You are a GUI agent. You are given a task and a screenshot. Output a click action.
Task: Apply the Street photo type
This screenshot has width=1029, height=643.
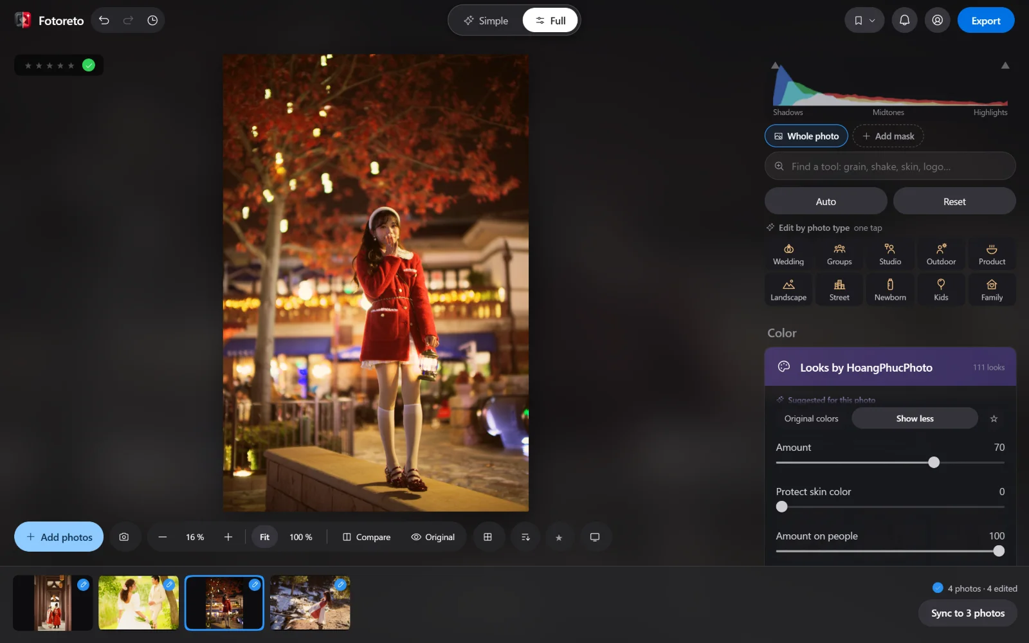pos(839,290)
